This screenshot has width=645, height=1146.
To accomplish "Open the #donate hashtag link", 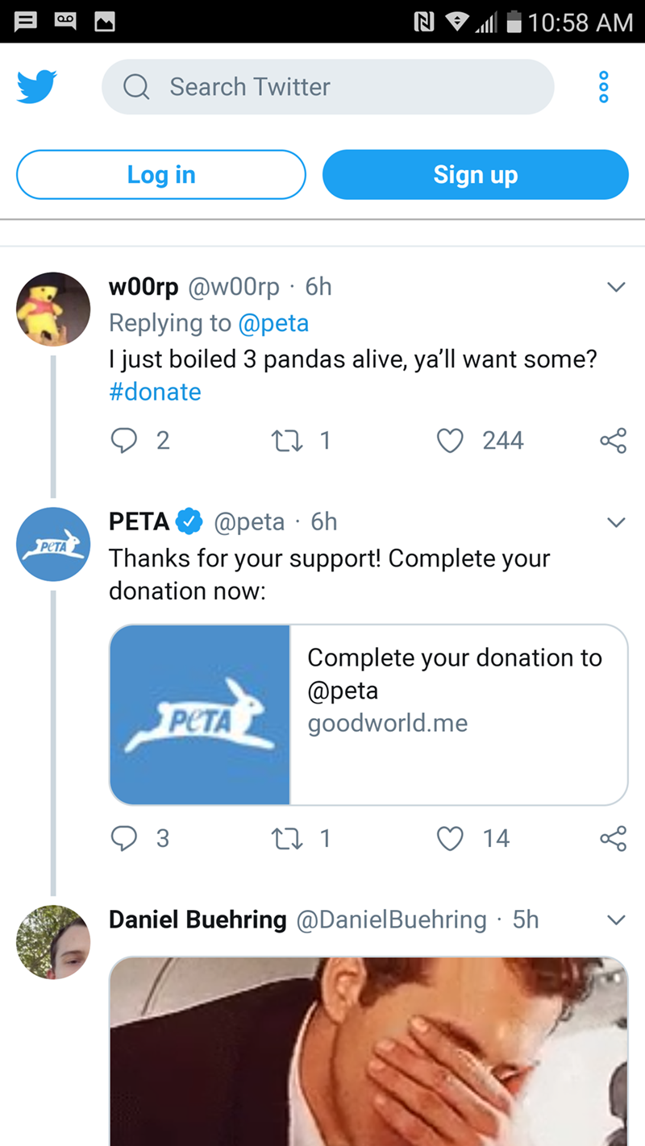I will pyautogui.click(x=155, y=392).
